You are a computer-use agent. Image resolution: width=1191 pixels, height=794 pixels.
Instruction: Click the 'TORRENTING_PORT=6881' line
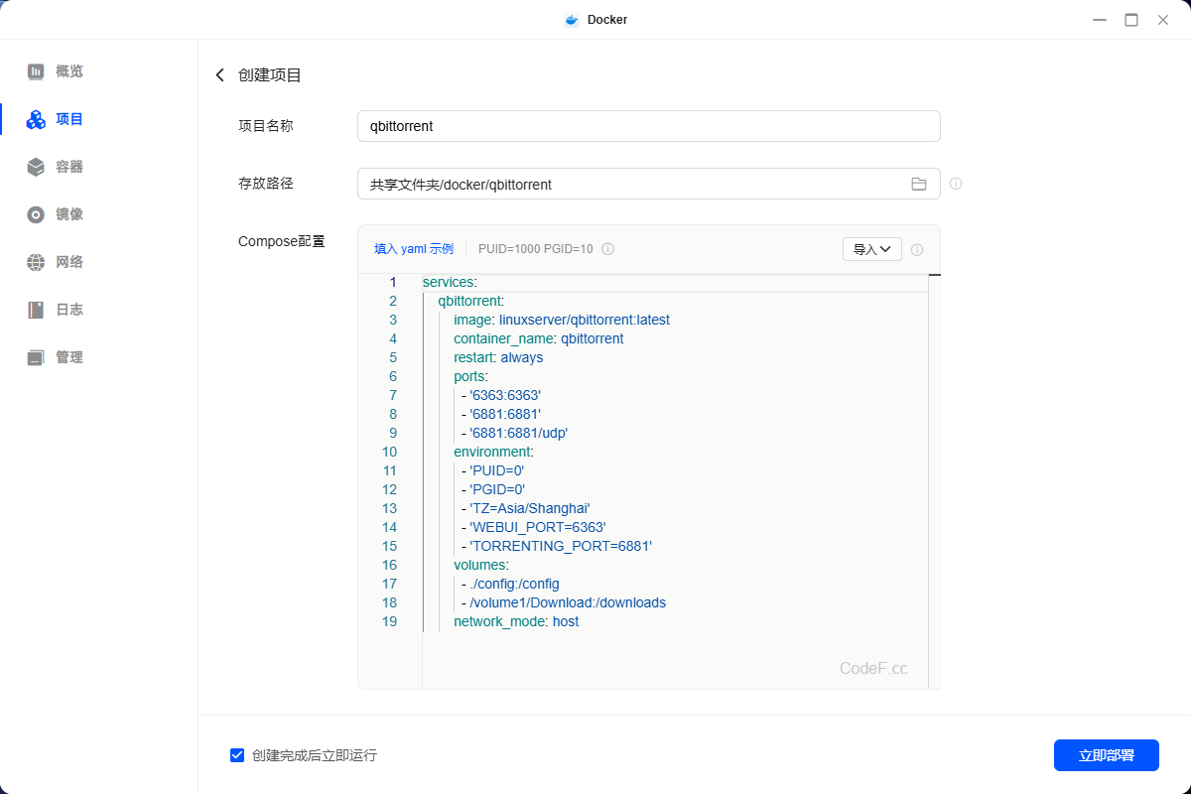click(x=557, y=546)
